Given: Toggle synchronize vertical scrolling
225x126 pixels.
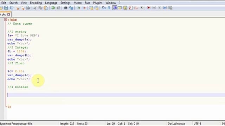Looking at the screenshot, I should (91, 8).
